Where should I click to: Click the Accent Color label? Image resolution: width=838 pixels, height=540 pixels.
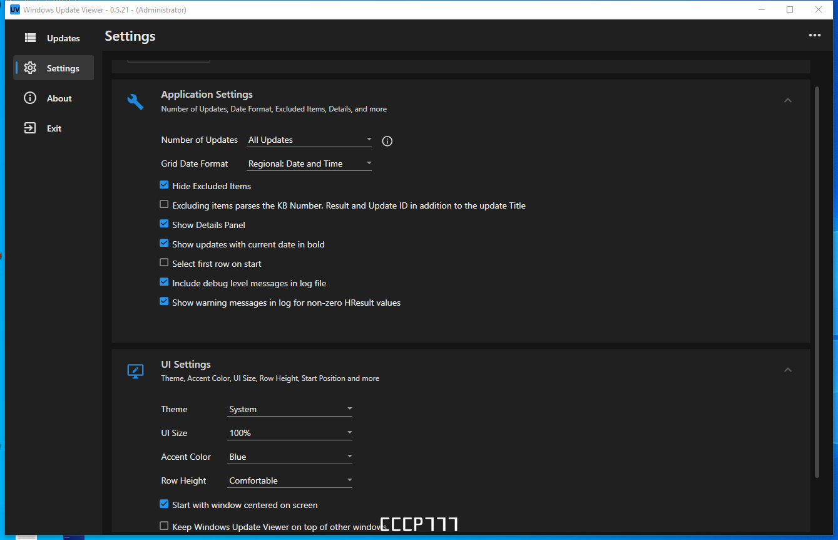(186, 457)
